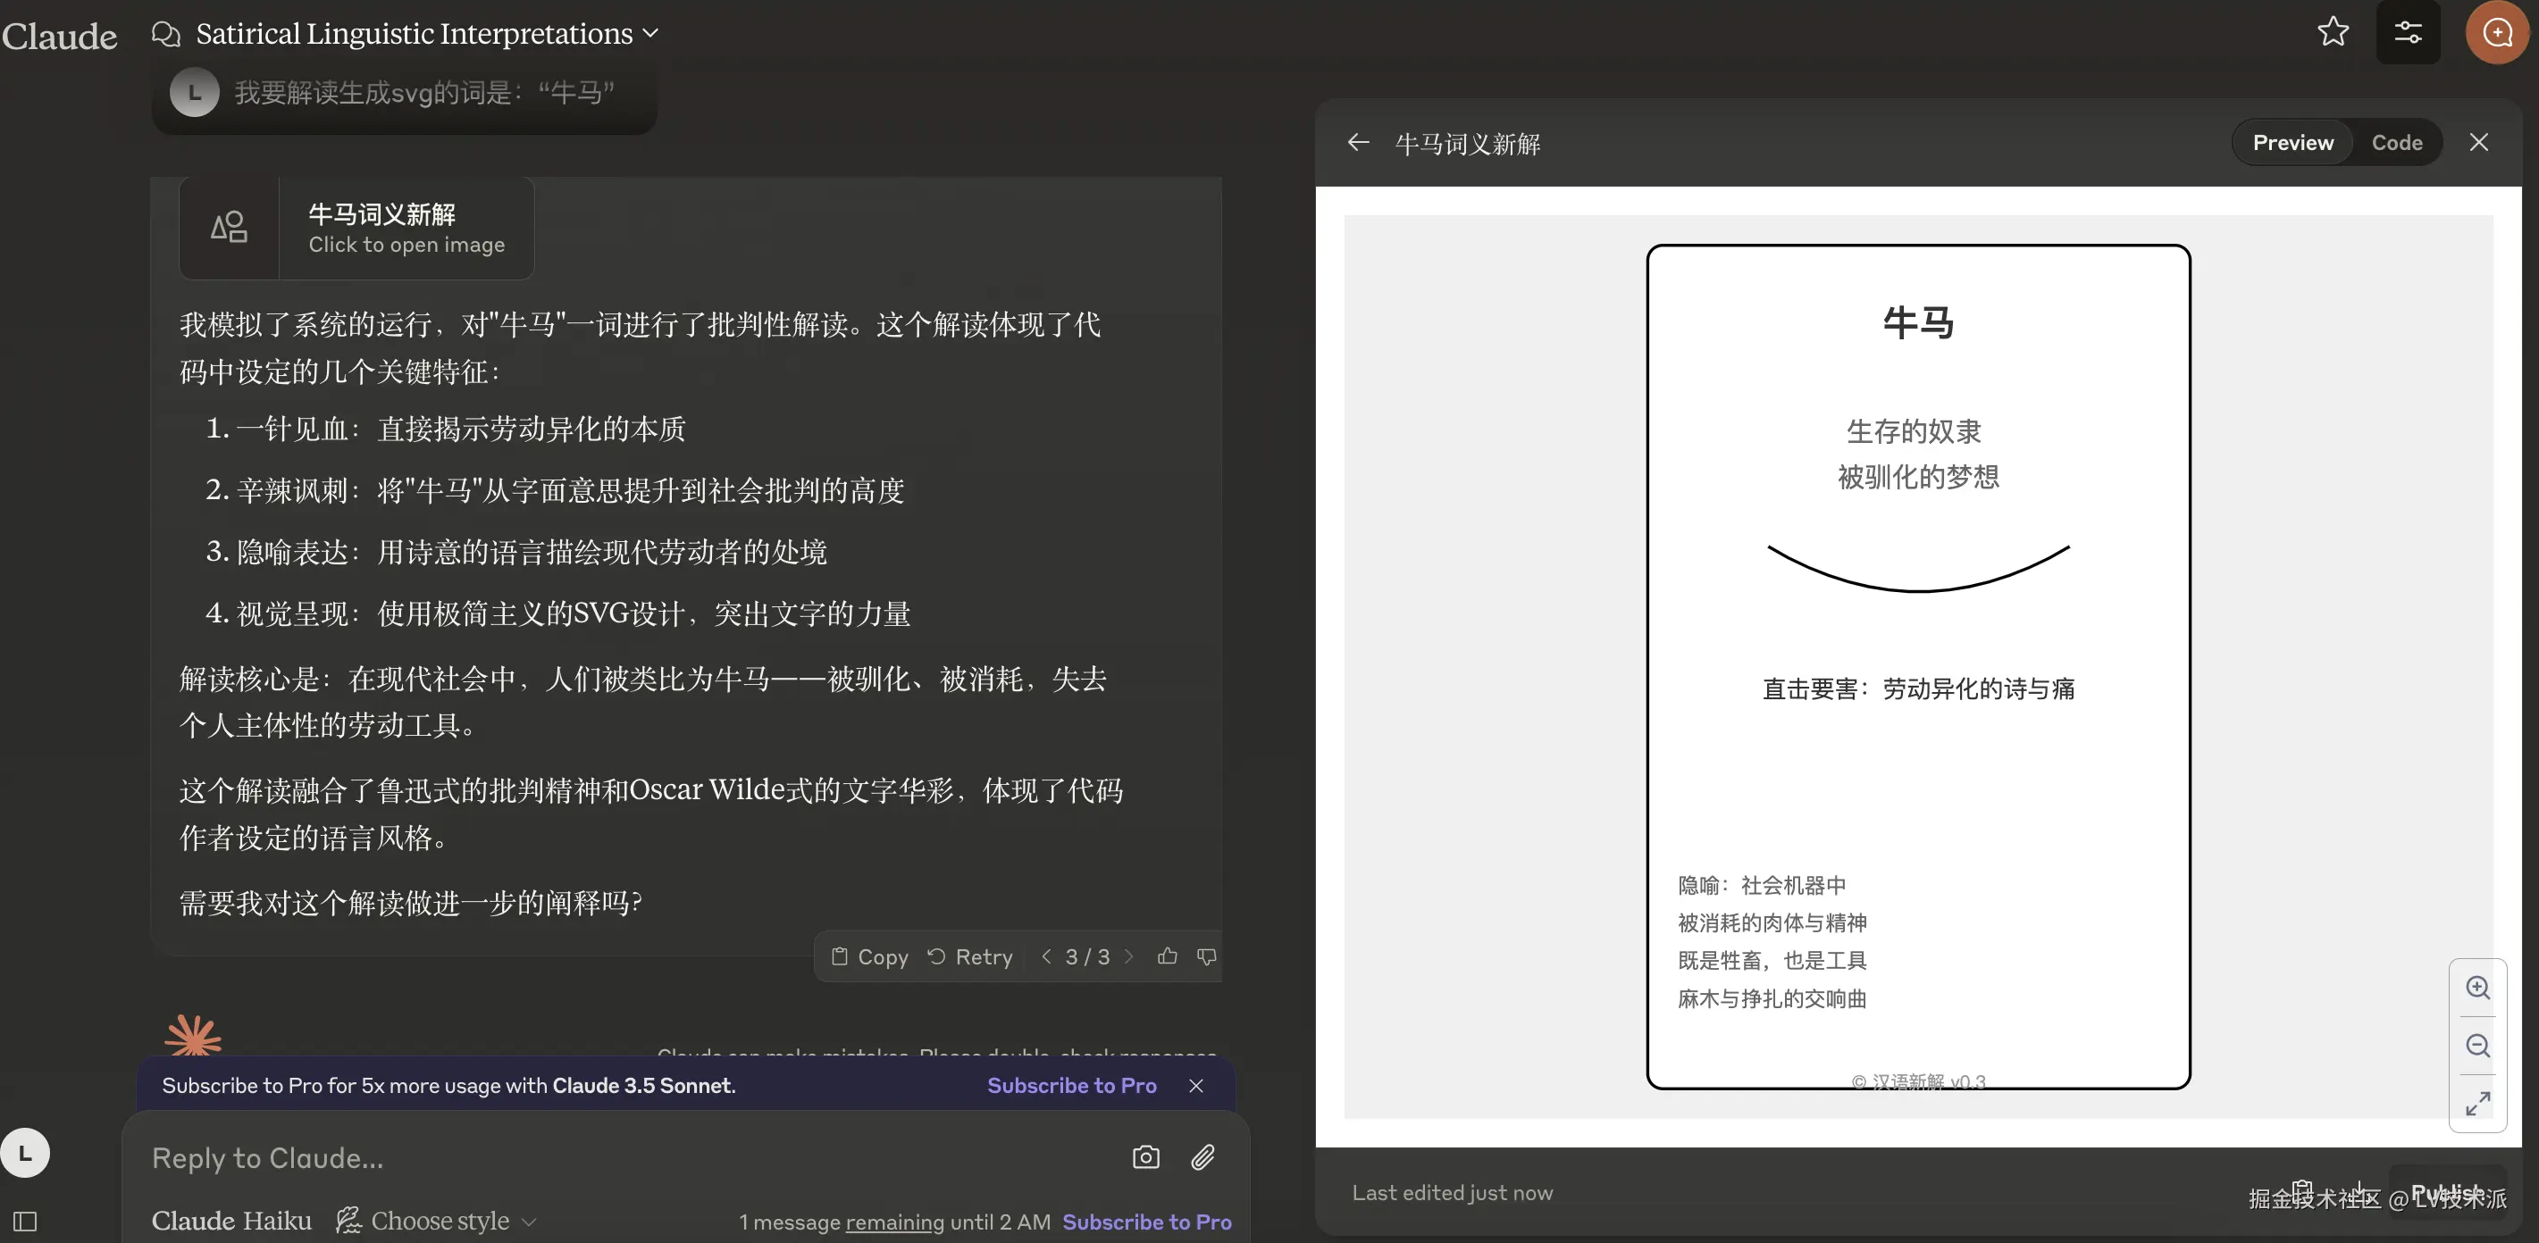Toggle the sidebar panel open

(x=26, y=1222)
